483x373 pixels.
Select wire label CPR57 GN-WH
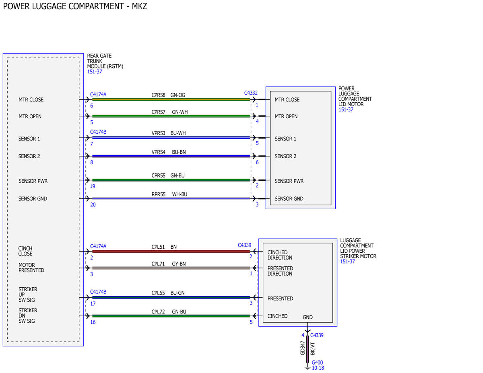point(169,112)
